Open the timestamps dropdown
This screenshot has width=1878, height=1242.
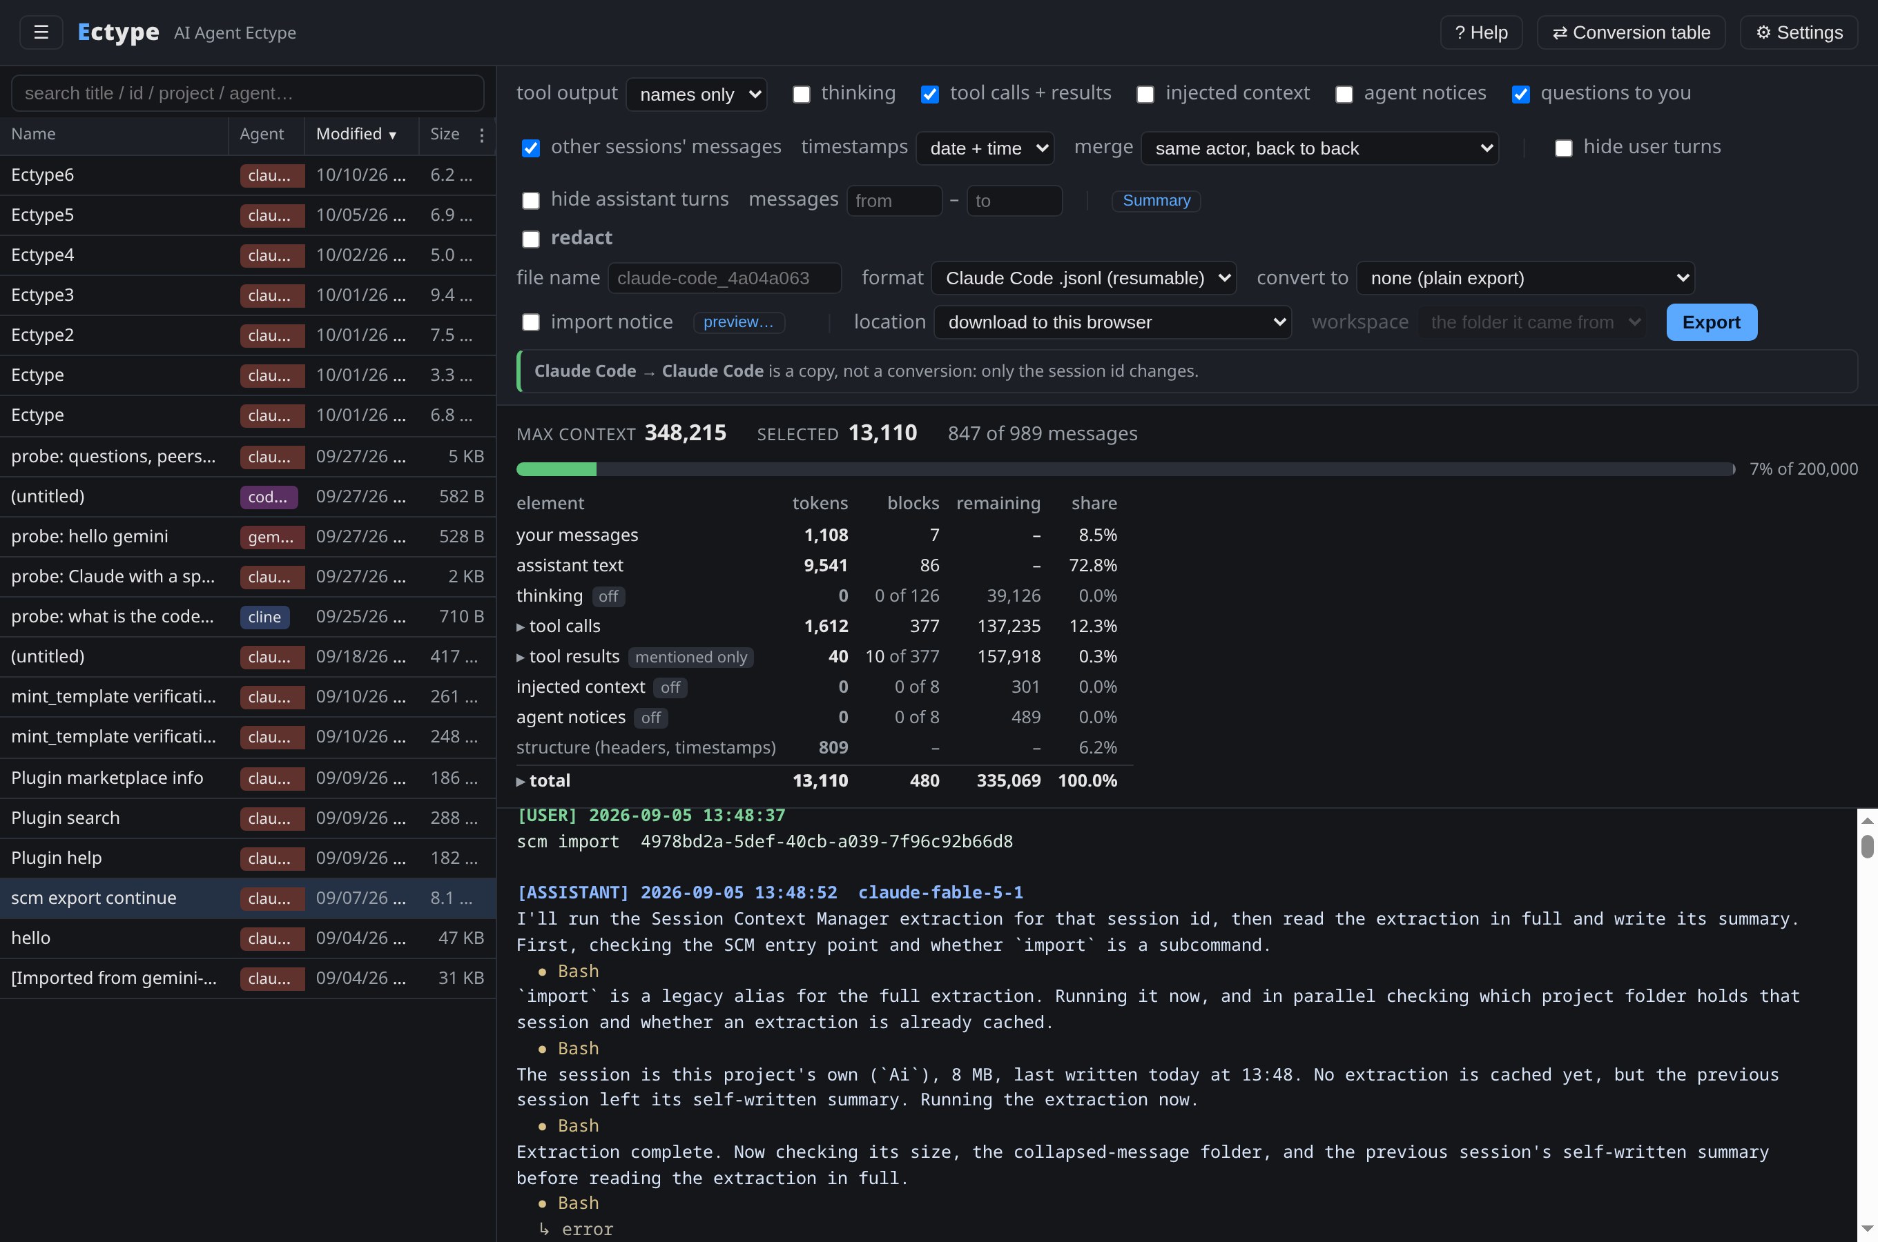pos(985,148)
